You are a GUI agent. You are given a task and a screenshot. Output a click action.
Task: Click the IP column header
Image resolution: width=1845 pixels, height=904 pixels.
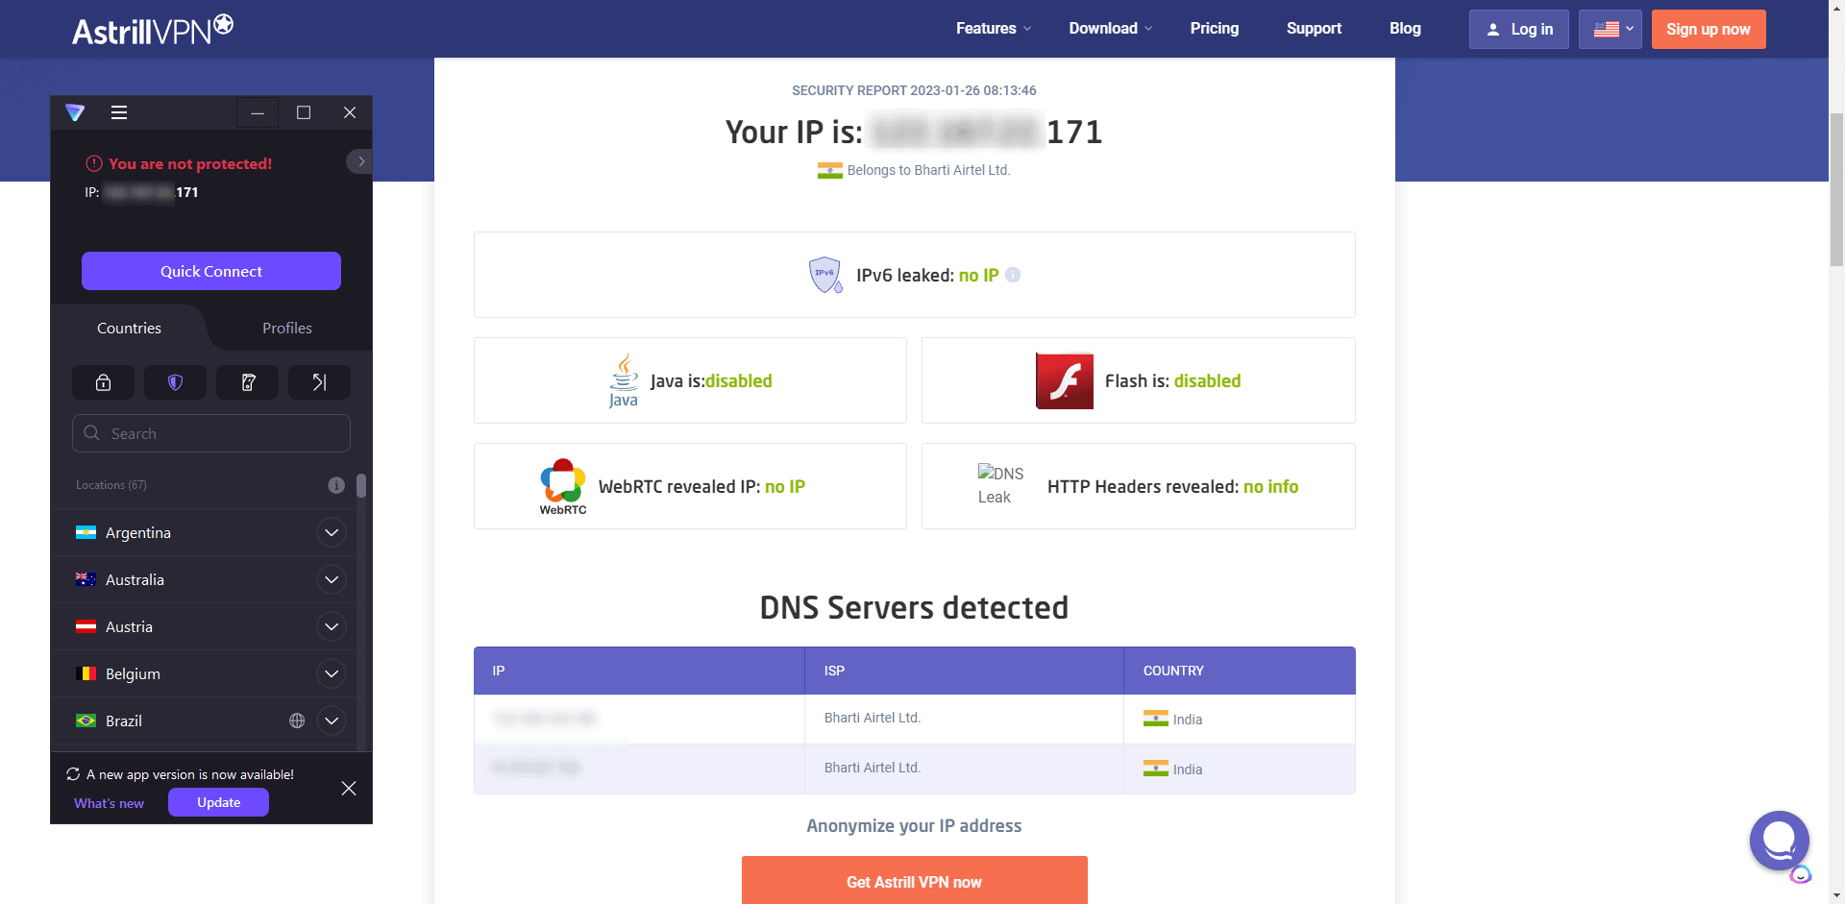click(639, 671)
